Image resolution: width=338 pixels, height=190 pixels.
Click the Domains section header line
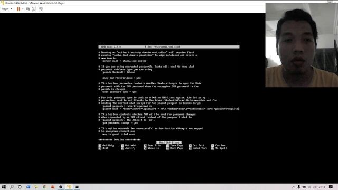click(x=120, y=139)
